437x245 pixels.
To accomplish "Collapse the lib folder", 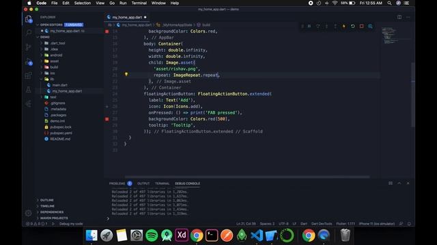I will click(x=52, y=79).
